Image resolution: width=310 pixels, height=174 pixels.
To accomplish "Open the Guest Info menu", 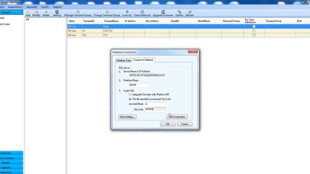I will pos(15,7).
